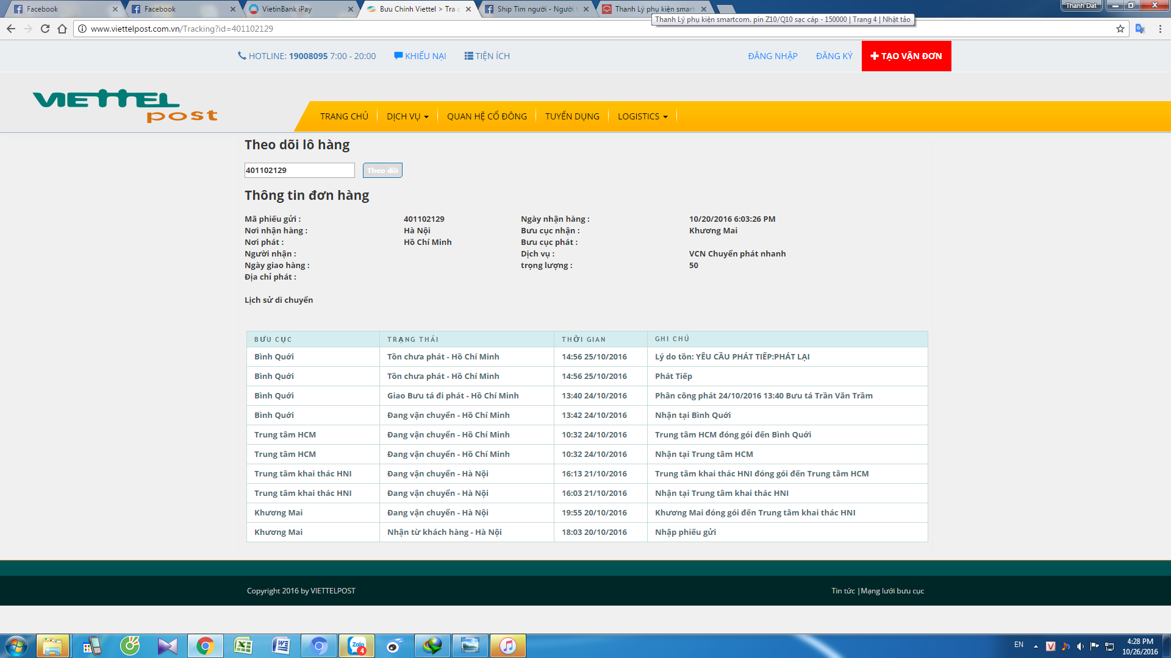Click the Viettel Post logo

click(125, 106)
